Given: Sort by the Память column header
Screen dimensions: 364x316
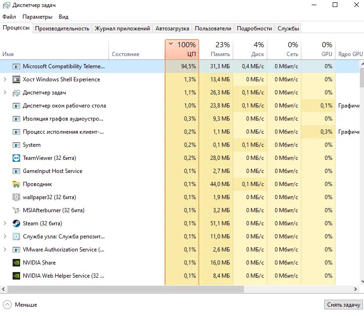Looking at the screenshot, I should [x=216, y=49].
